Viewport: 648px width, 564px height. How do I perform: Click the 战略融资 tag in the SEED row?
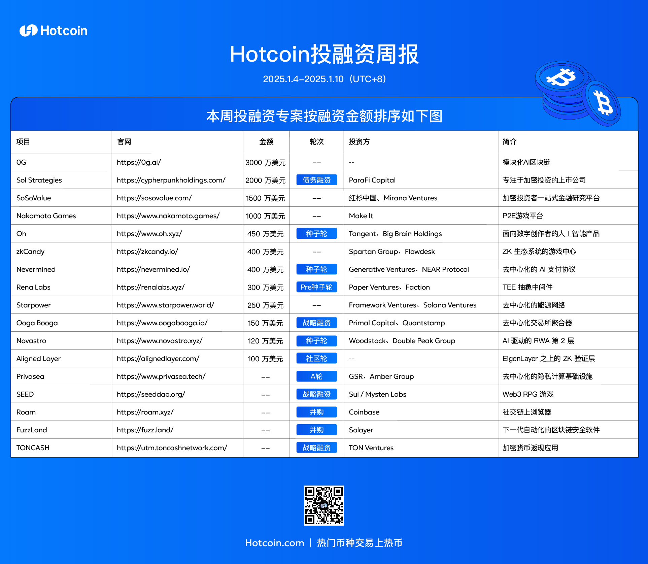pyautogui.click(x=316, y=394)
